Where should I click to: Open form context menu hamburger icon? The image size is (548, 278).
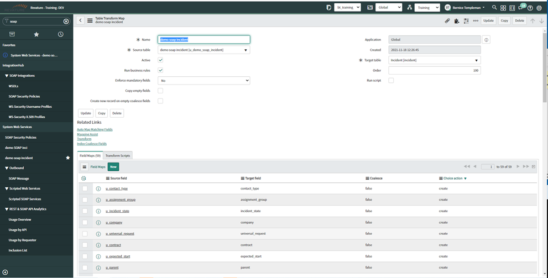[90, 20]
